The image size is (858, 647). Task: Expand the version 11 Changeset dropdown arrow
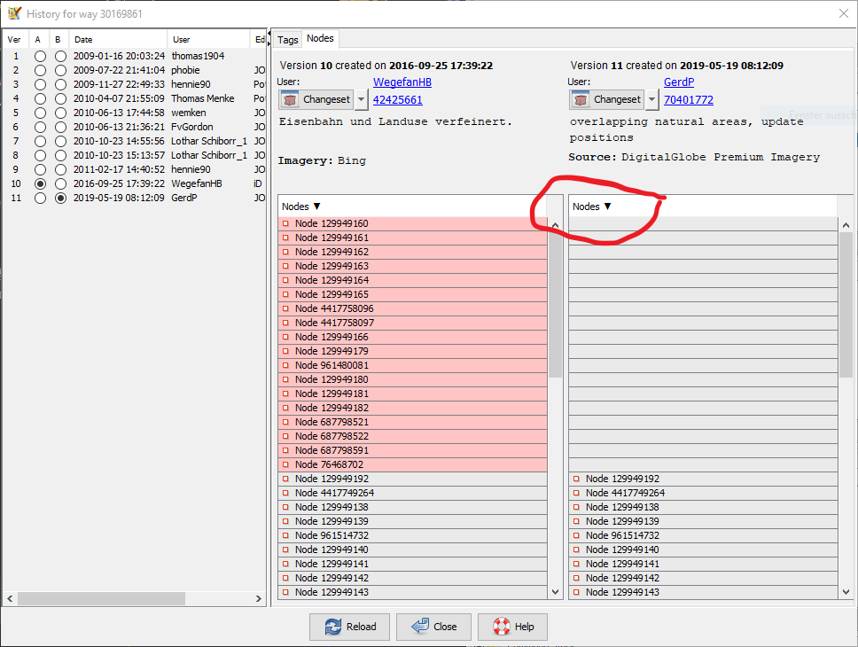pos(651,99)
